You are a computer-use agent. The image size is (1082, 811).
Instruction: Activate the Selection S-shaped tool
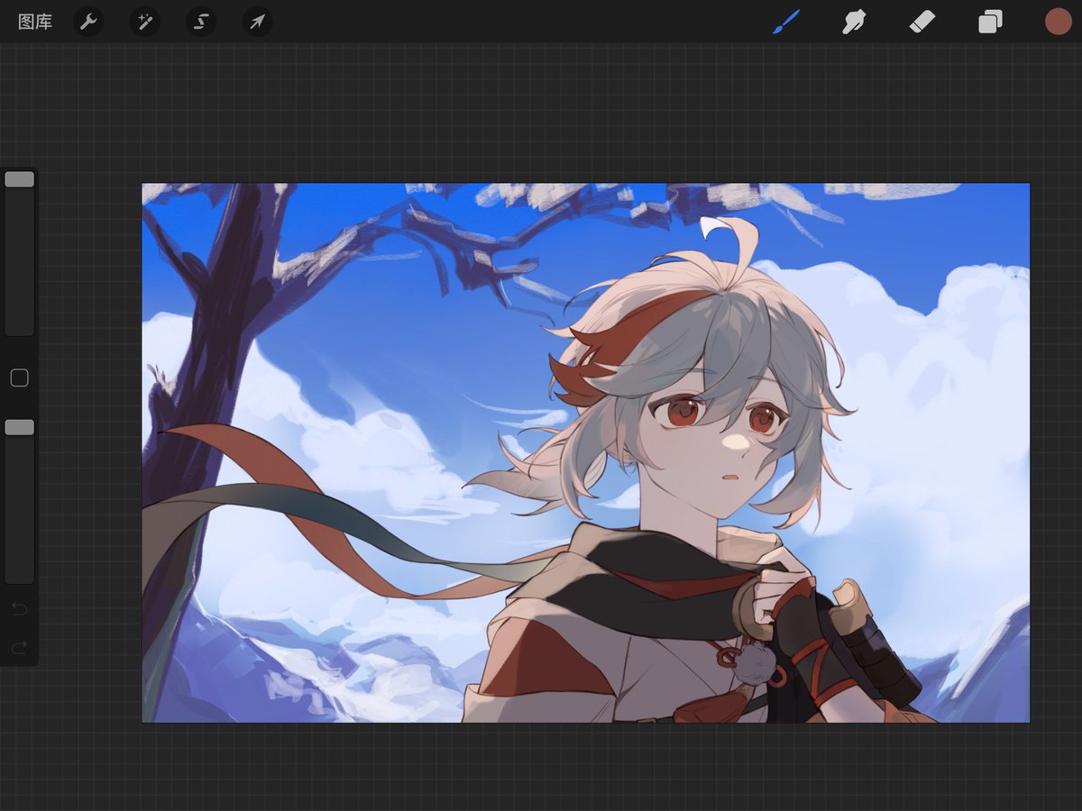(201, 22)
